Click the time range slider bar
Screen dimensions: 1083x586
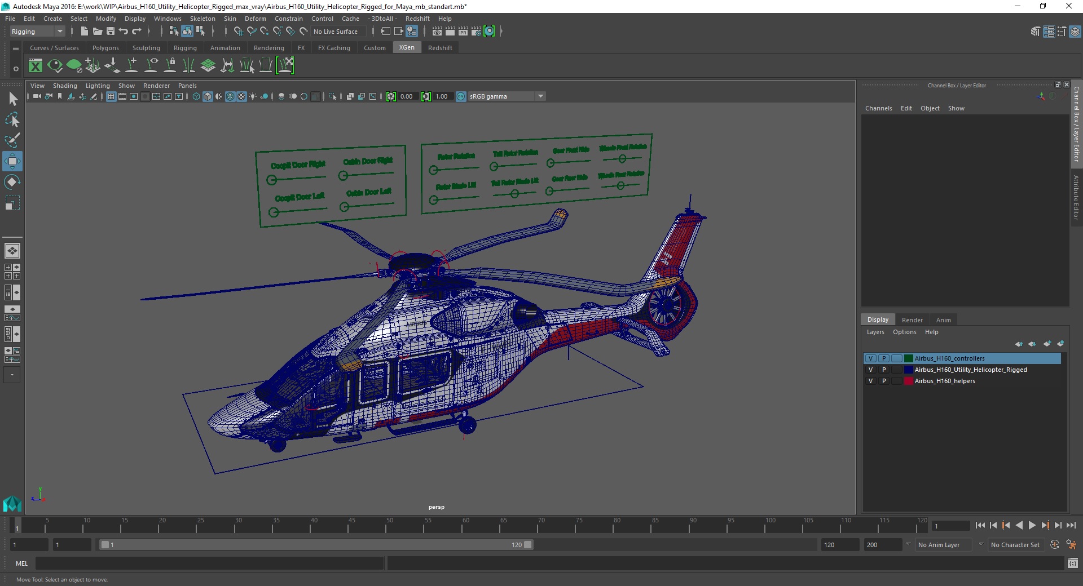pos(316,545)
